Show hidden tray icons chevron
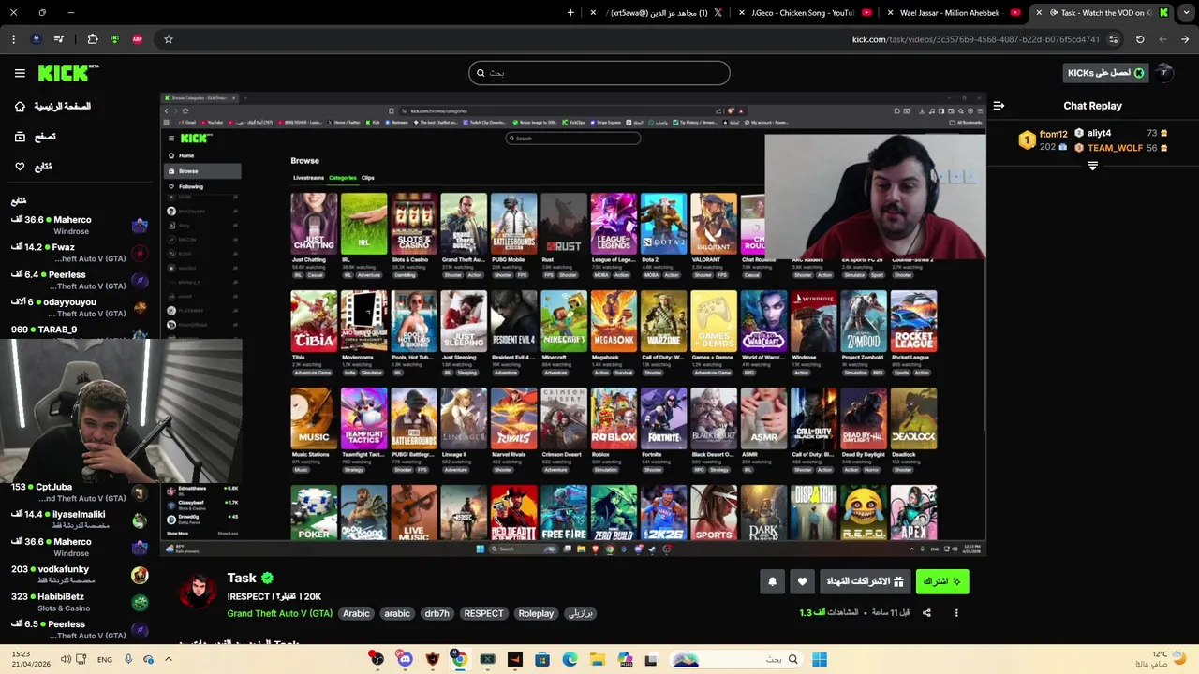 click(x=169, y=659)
